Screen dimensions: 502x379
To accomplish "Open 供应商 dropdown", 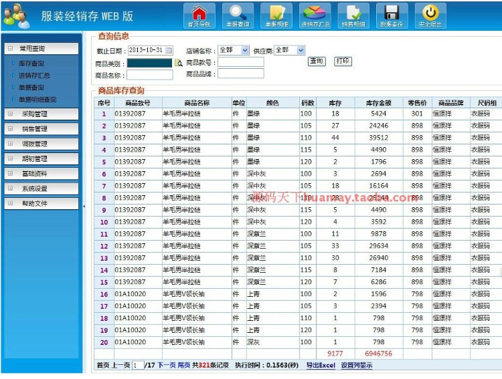I will [x=289, y=50].
